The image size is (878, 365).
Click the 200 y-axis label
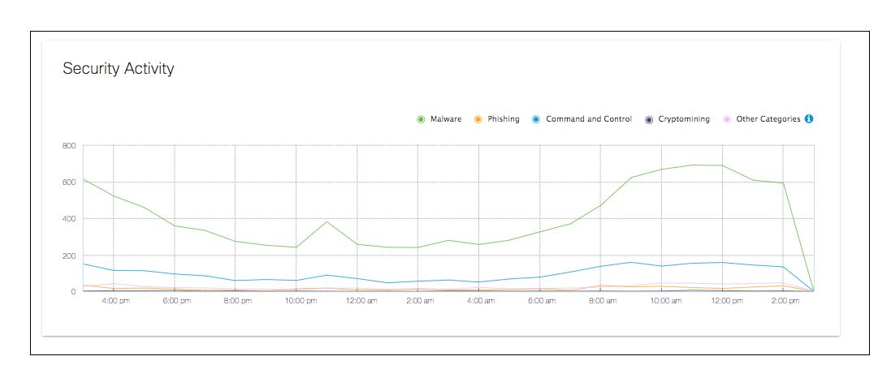click(68, 255)
